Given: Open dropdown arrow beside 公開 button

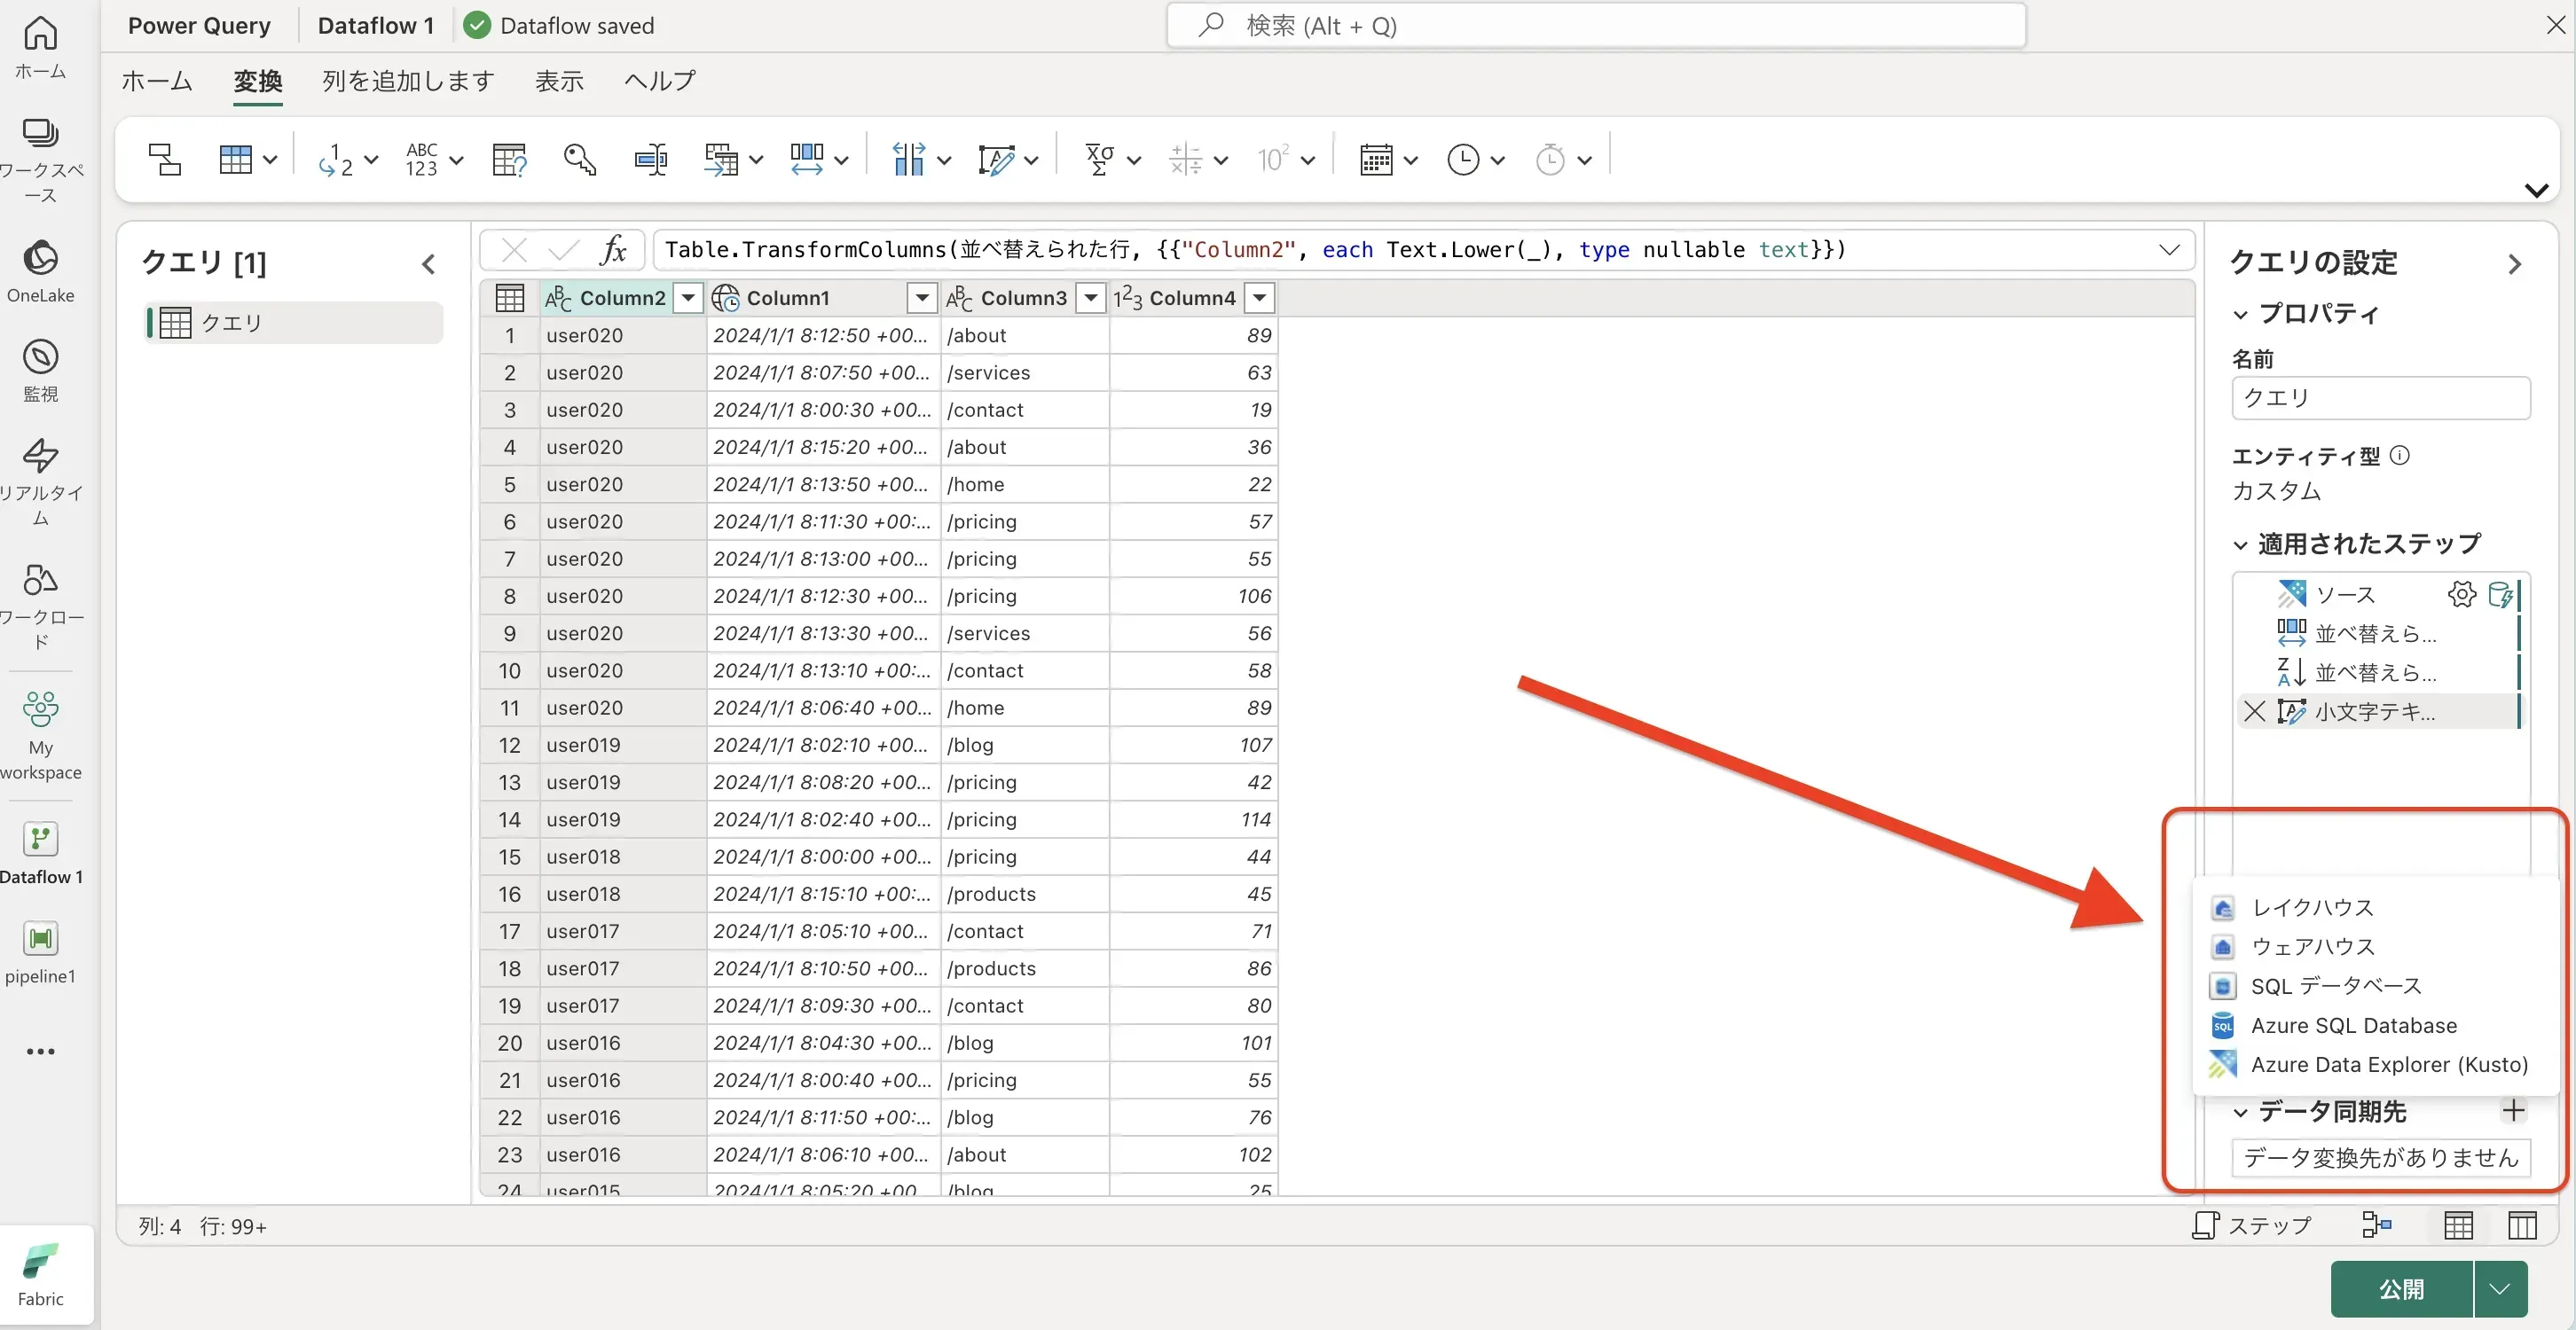Looking at the screenshot, I should [2499, 1289].
